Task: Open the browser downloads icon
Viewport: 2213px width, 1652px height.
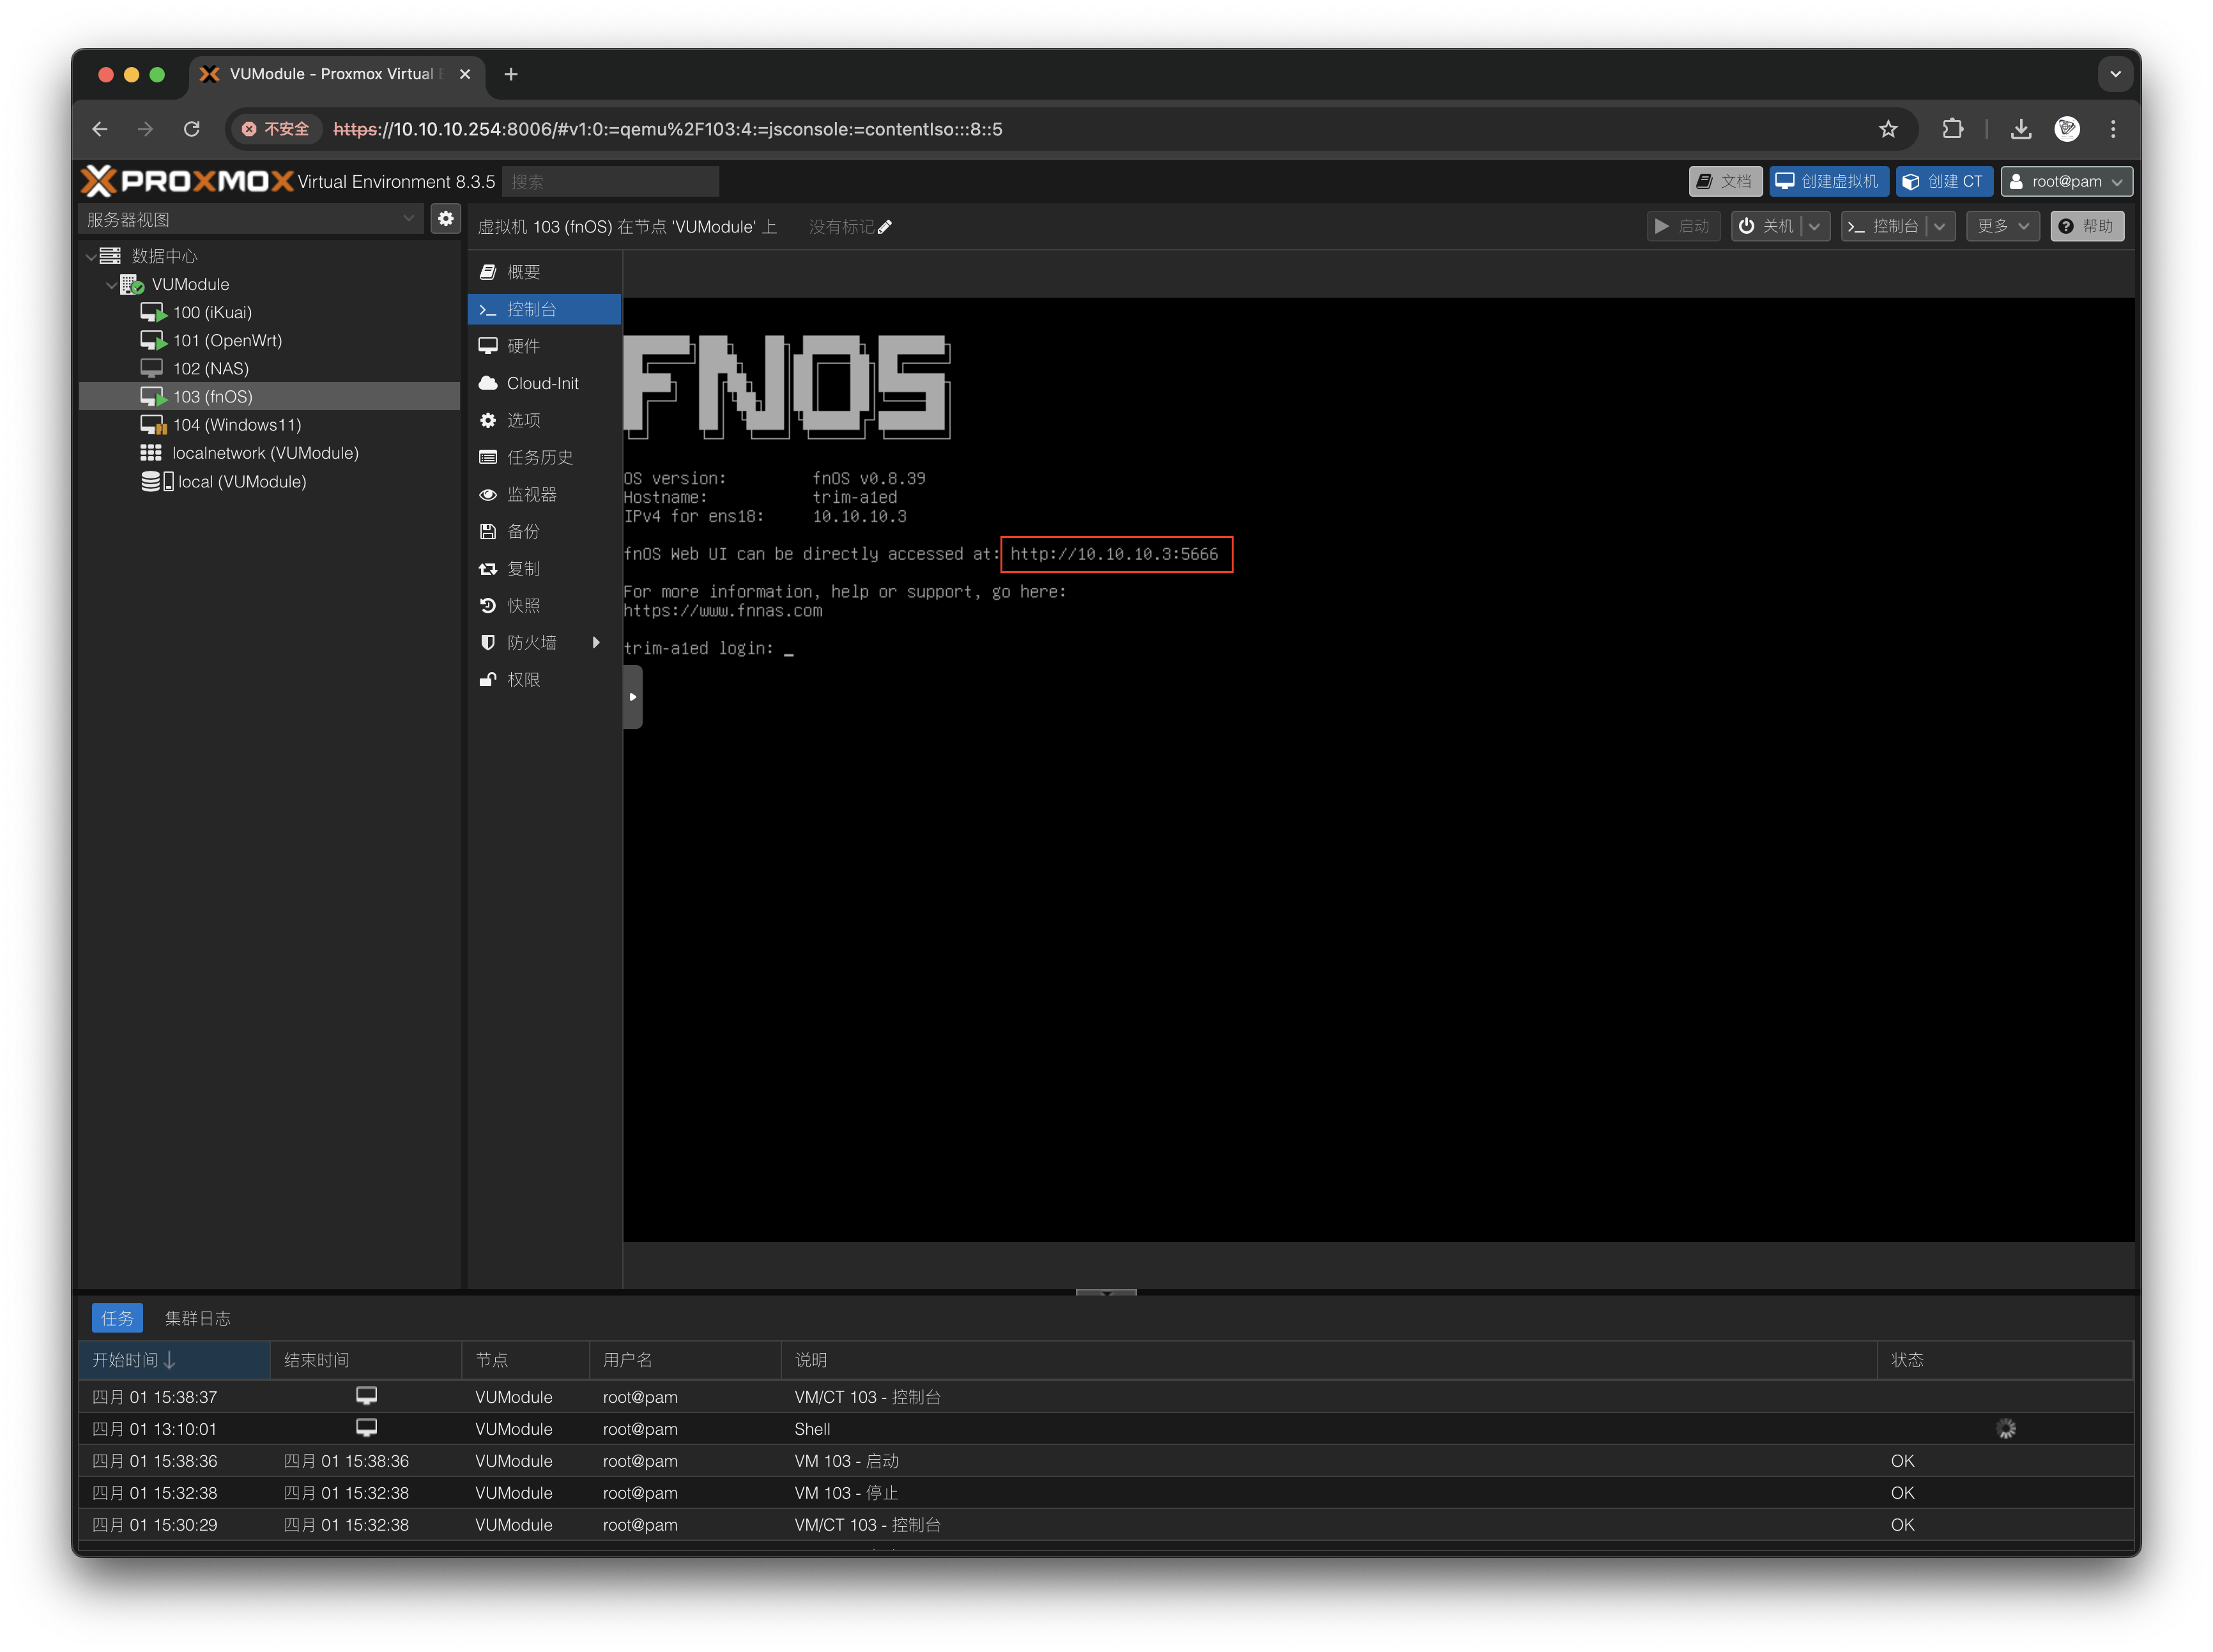Action: click(x=2021, y=129)
